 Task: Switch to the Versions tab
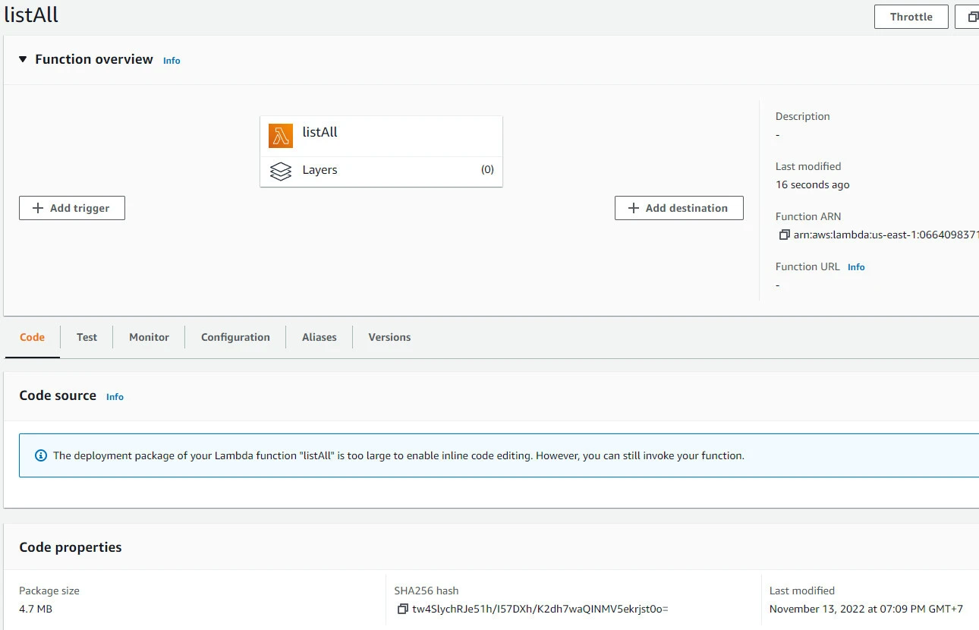(x=389, y=337)
